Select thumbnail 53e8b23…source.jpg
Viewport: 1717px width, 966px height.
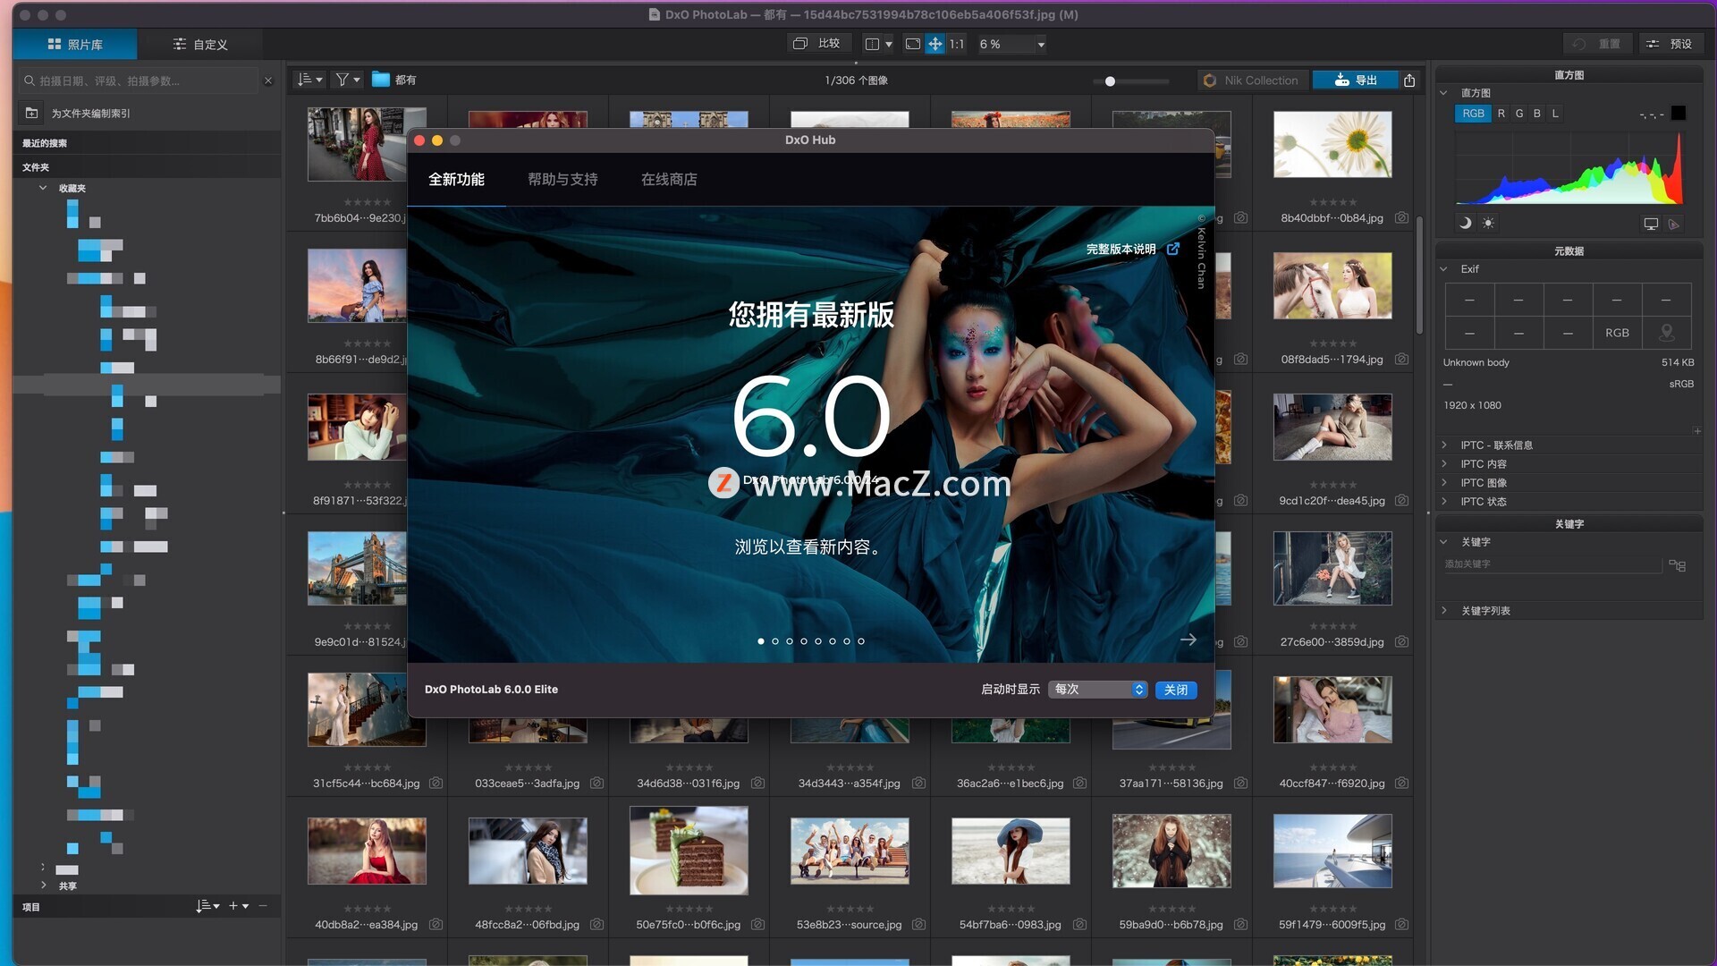[850, 851]
